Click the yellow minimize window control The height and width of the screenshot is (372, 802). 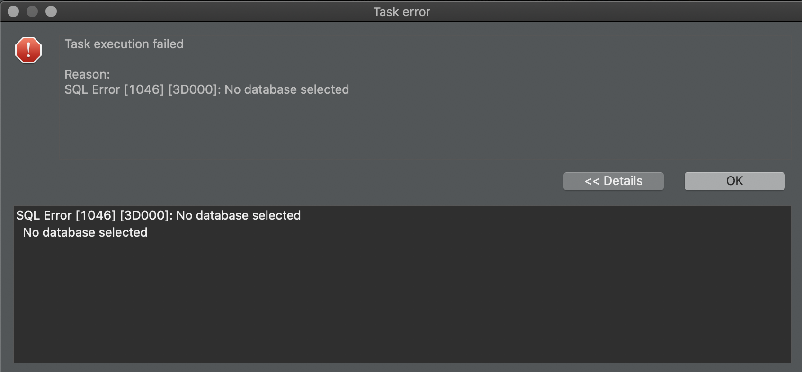coord(32,11)
